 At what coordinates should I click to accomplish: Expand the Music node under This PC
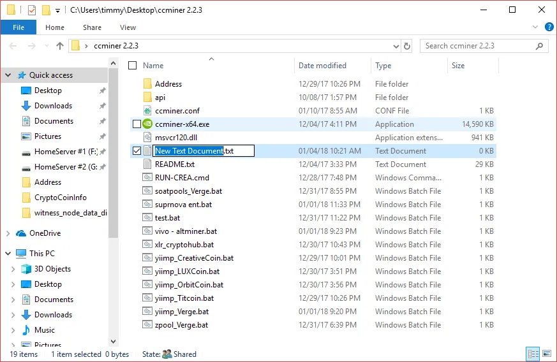(13, 330)
